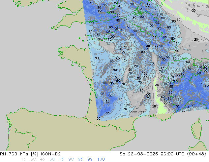Click the 100 legend value
This screenshot has height=162, width=209.
[101, 159]
